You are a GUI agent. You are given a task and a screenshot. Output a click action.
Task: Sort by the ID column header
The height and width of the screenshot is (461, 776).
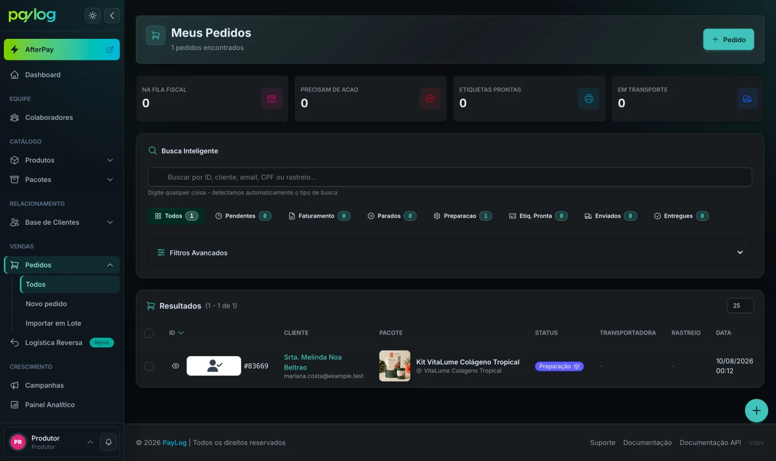pos(176,333)
